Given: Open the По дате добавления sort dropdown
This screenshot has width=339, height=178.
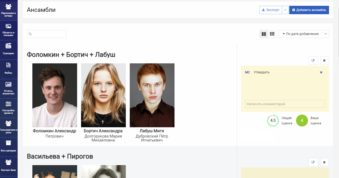Looking at the screenshot, I should click(304, 34).
